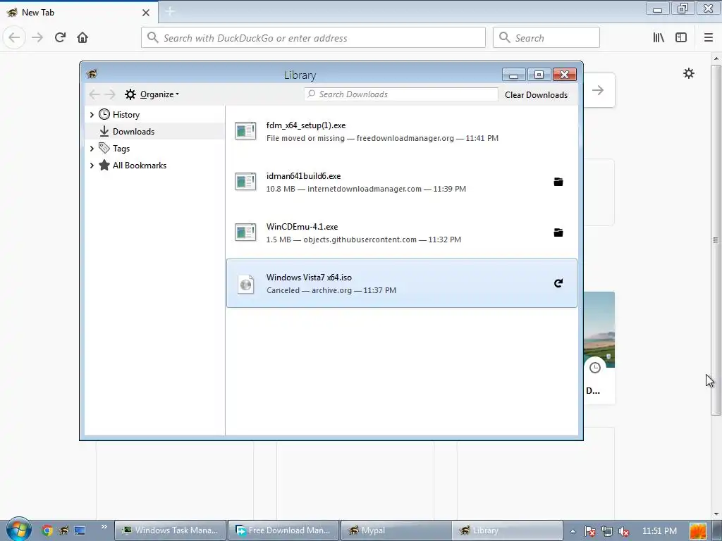This screenshot has width=722, height=541.
Task: Click the Search Downloads field
Action: [401, 94]
